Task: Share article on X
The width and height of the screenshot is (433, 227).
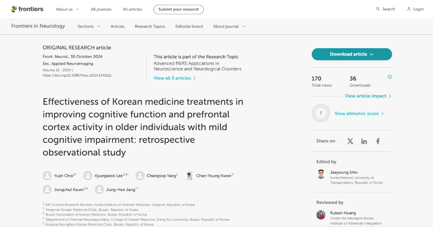Action: pyautogui.click(x=350, y=141)
